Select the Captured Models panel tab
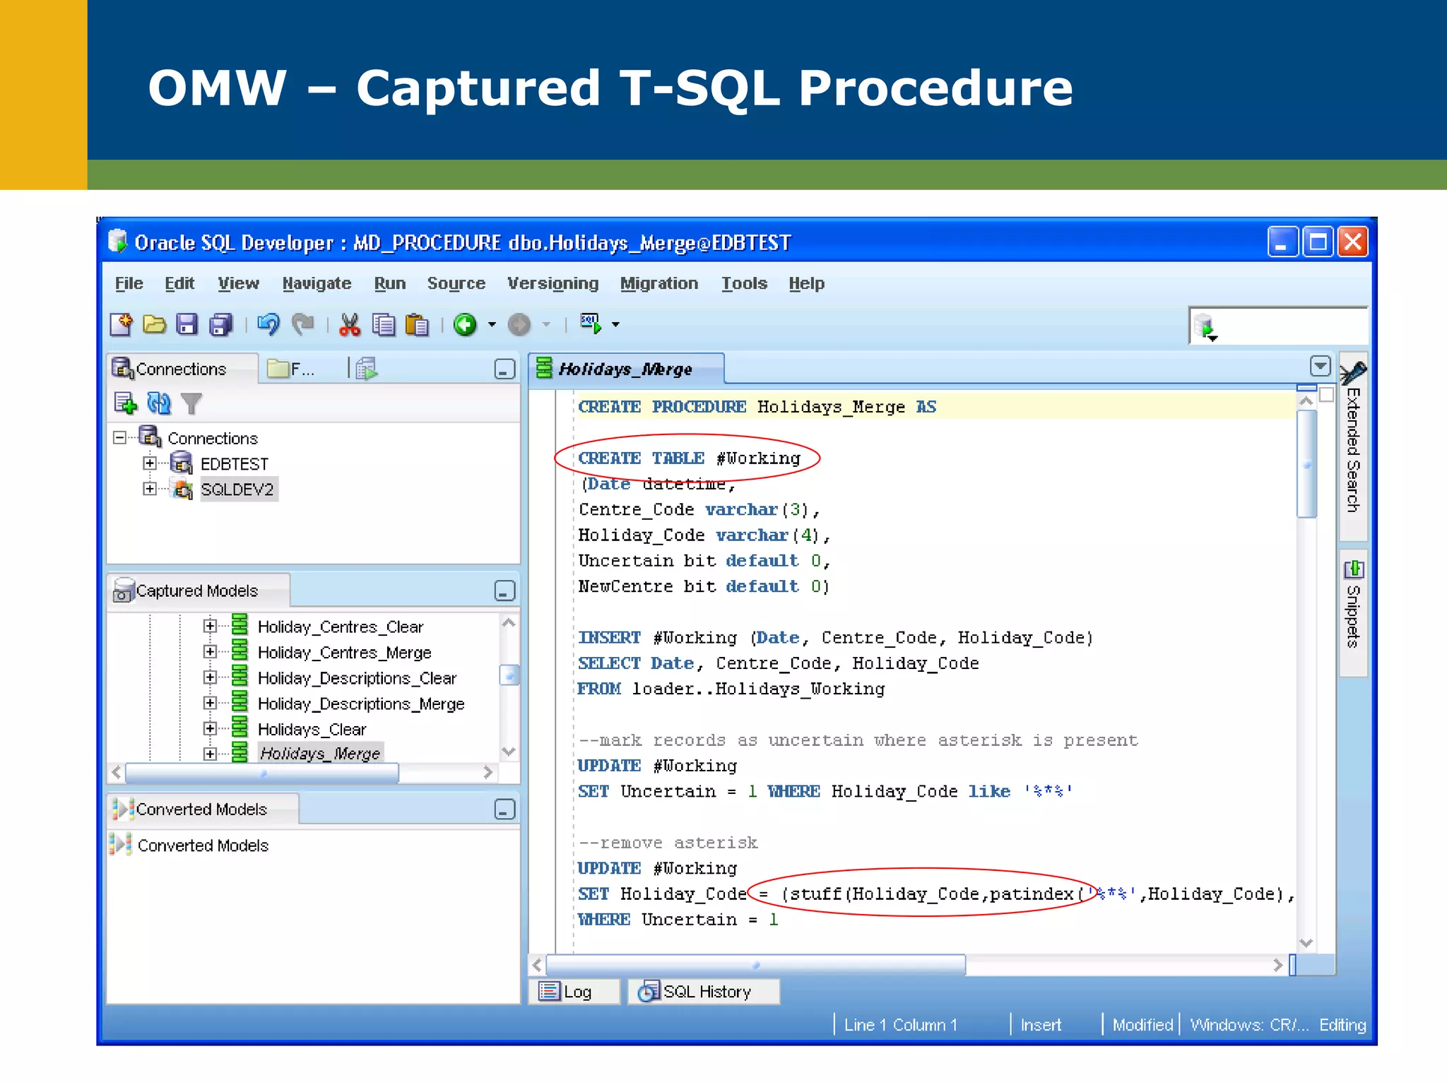Viewport: 1447px width, 1085px height. pyautogui.click(x=198, y=591)
